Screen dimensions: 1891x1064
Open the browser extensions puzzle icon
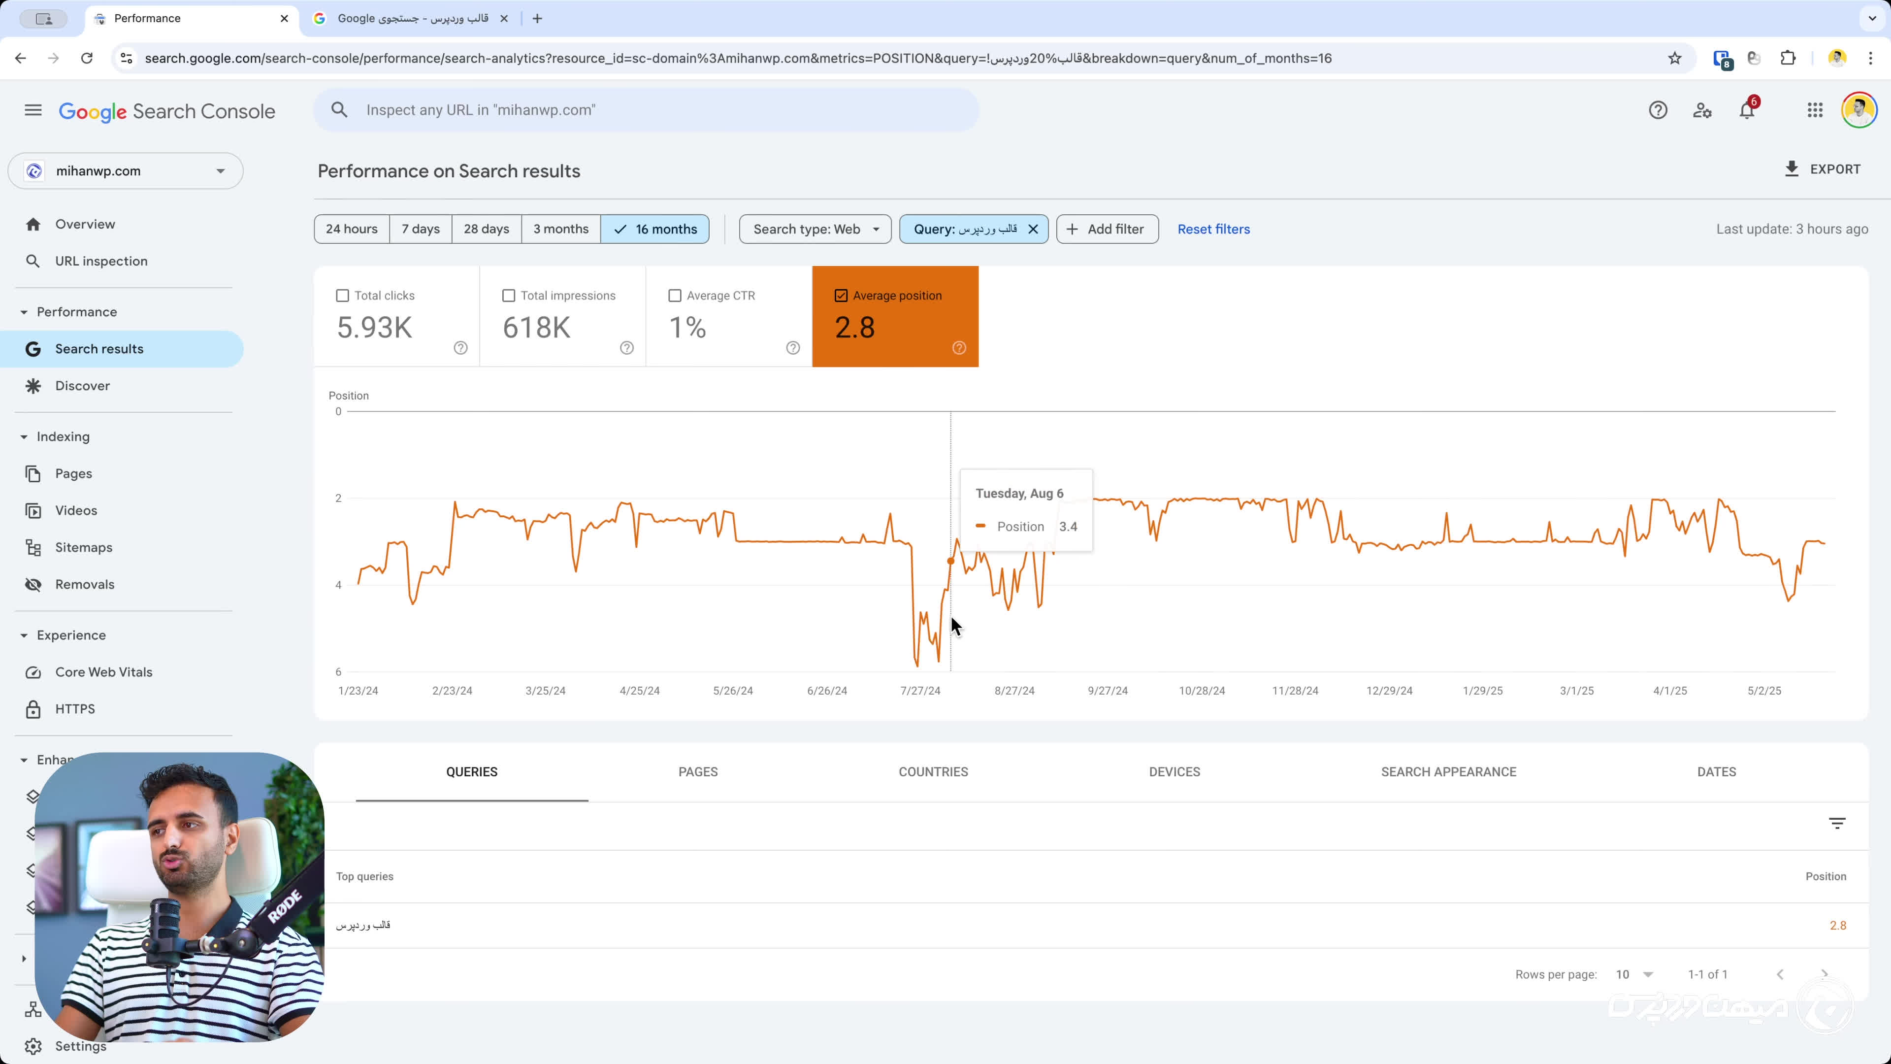pos(1788,58)
